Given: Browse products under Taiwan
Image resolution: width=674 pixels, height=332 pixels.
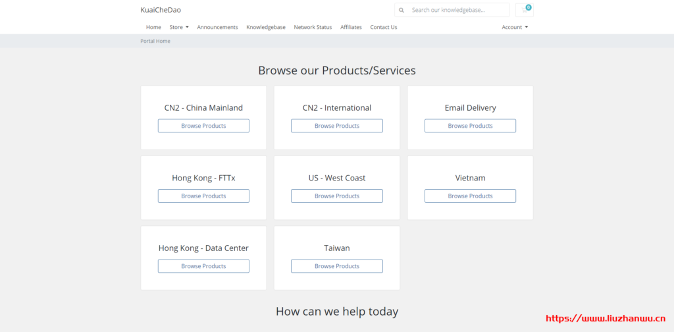Looking at the screenshot, I should pyautogui.click(x=337, y=266).
